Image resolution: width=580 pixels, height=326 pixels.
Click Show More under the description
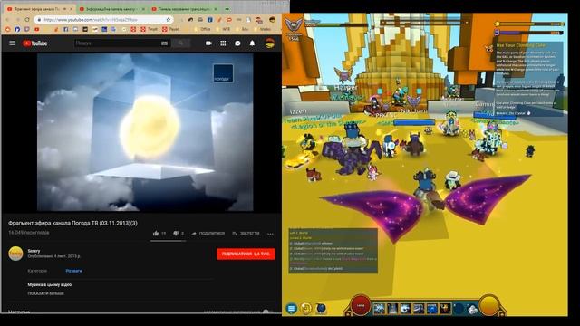(46, 293)
